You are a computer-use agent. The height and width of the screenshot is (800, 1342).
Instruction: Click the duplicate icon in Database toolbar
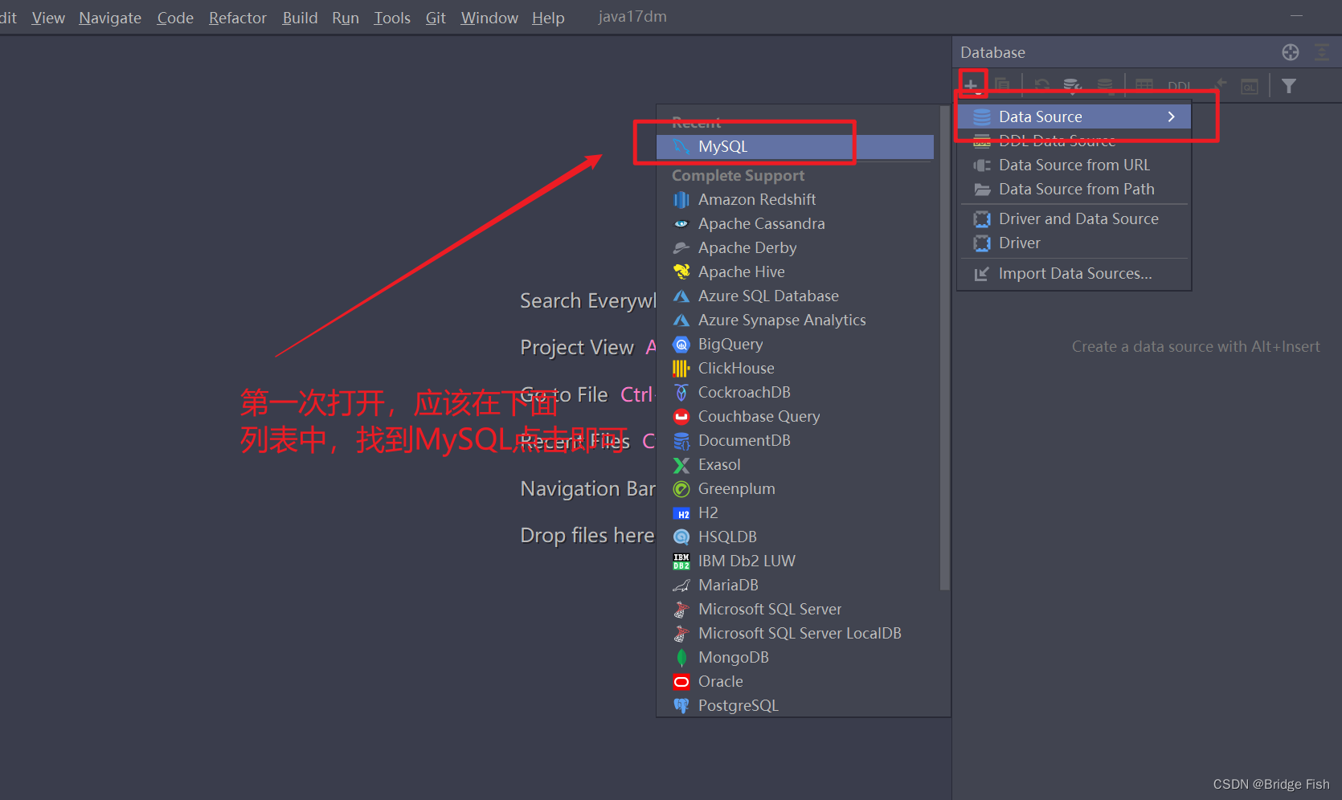(x=1001, y=84)
